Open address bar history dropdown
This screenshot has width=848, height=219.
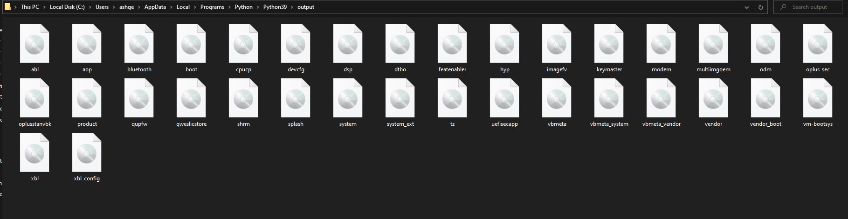pos(747,7)
